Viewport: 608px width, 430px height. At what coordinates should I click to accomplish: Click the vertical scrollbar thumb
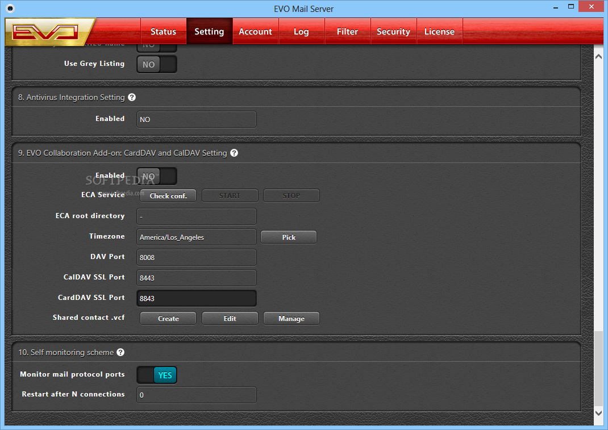point(598,368)
